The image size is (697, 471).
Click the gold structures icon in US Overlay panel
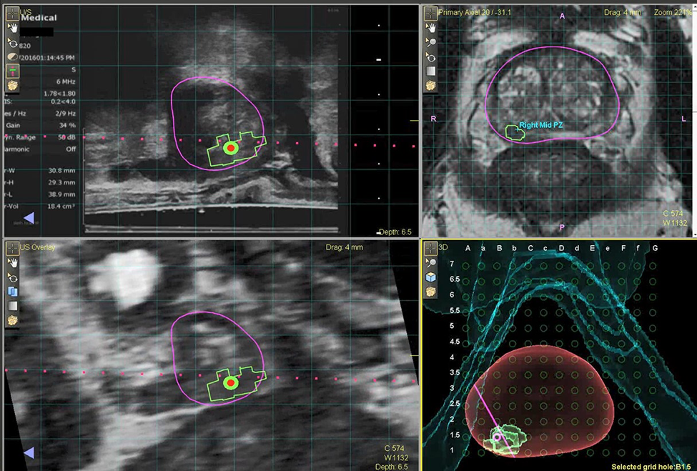click(x=12, y=321)
